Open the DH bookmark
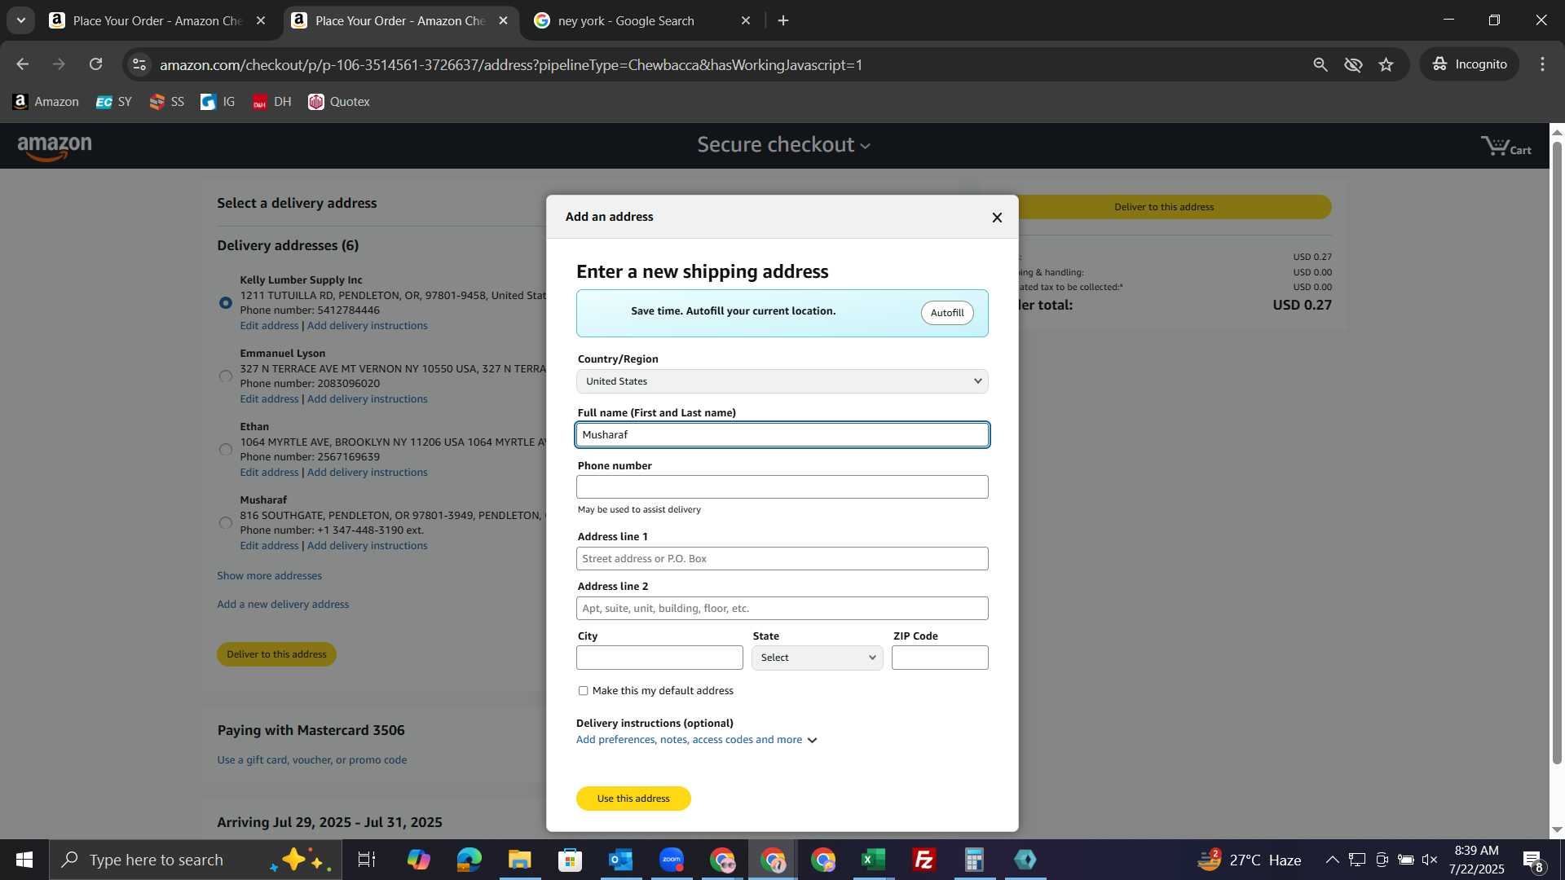Image resolution: width=1565 pixels, height=880 pixels. click(x=271, y=102)
